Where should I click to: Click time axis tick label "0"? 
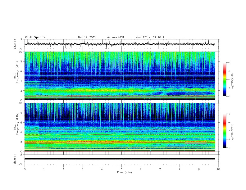[25, 169]
